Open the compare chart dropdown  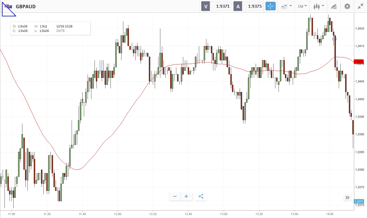pyautogui.click(x=286, y=6)
